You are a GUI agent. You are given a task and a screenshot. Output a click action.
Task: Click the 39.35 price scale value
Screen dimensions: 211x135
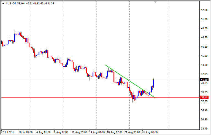[204, 92]
